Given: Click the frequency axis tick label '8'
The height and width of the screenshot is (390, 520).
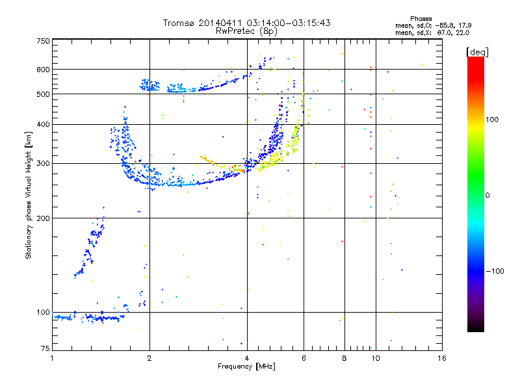Looking at the screenshot, I should point(344,358).
